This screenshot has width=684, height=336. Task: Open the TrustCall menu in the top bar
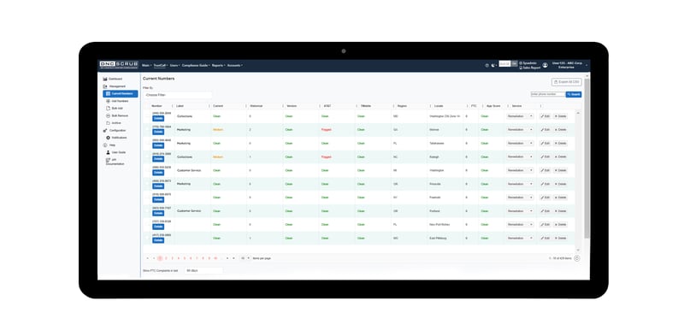(x=161, y=66)
